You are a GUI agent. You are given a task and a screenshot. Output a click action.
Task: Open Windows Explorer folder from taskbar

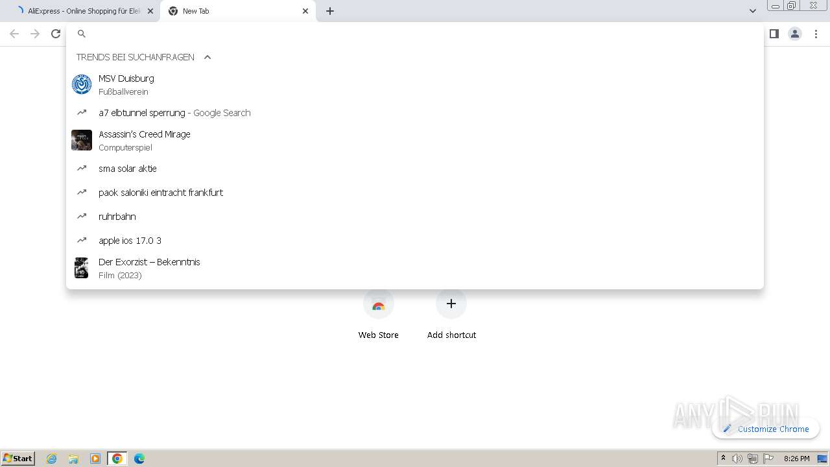73,459
